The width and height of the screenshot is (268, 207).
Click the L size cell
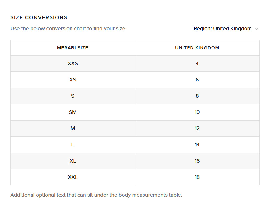pos(73,145)
